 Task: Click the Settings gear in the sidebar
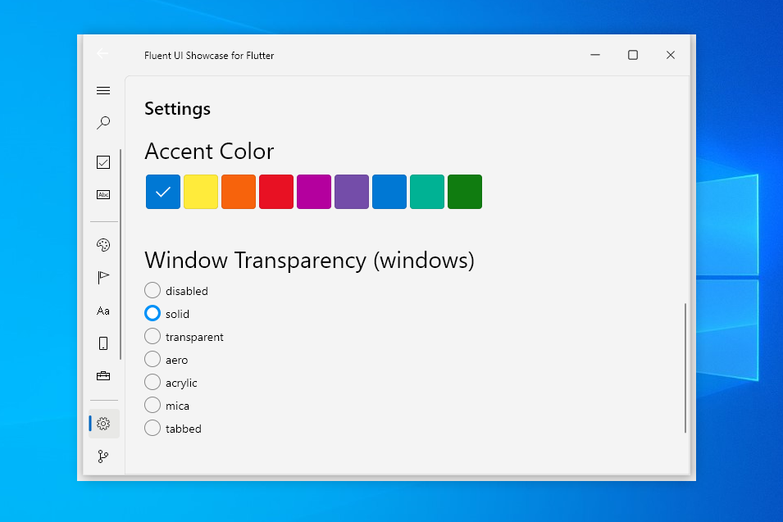point(103,424)
